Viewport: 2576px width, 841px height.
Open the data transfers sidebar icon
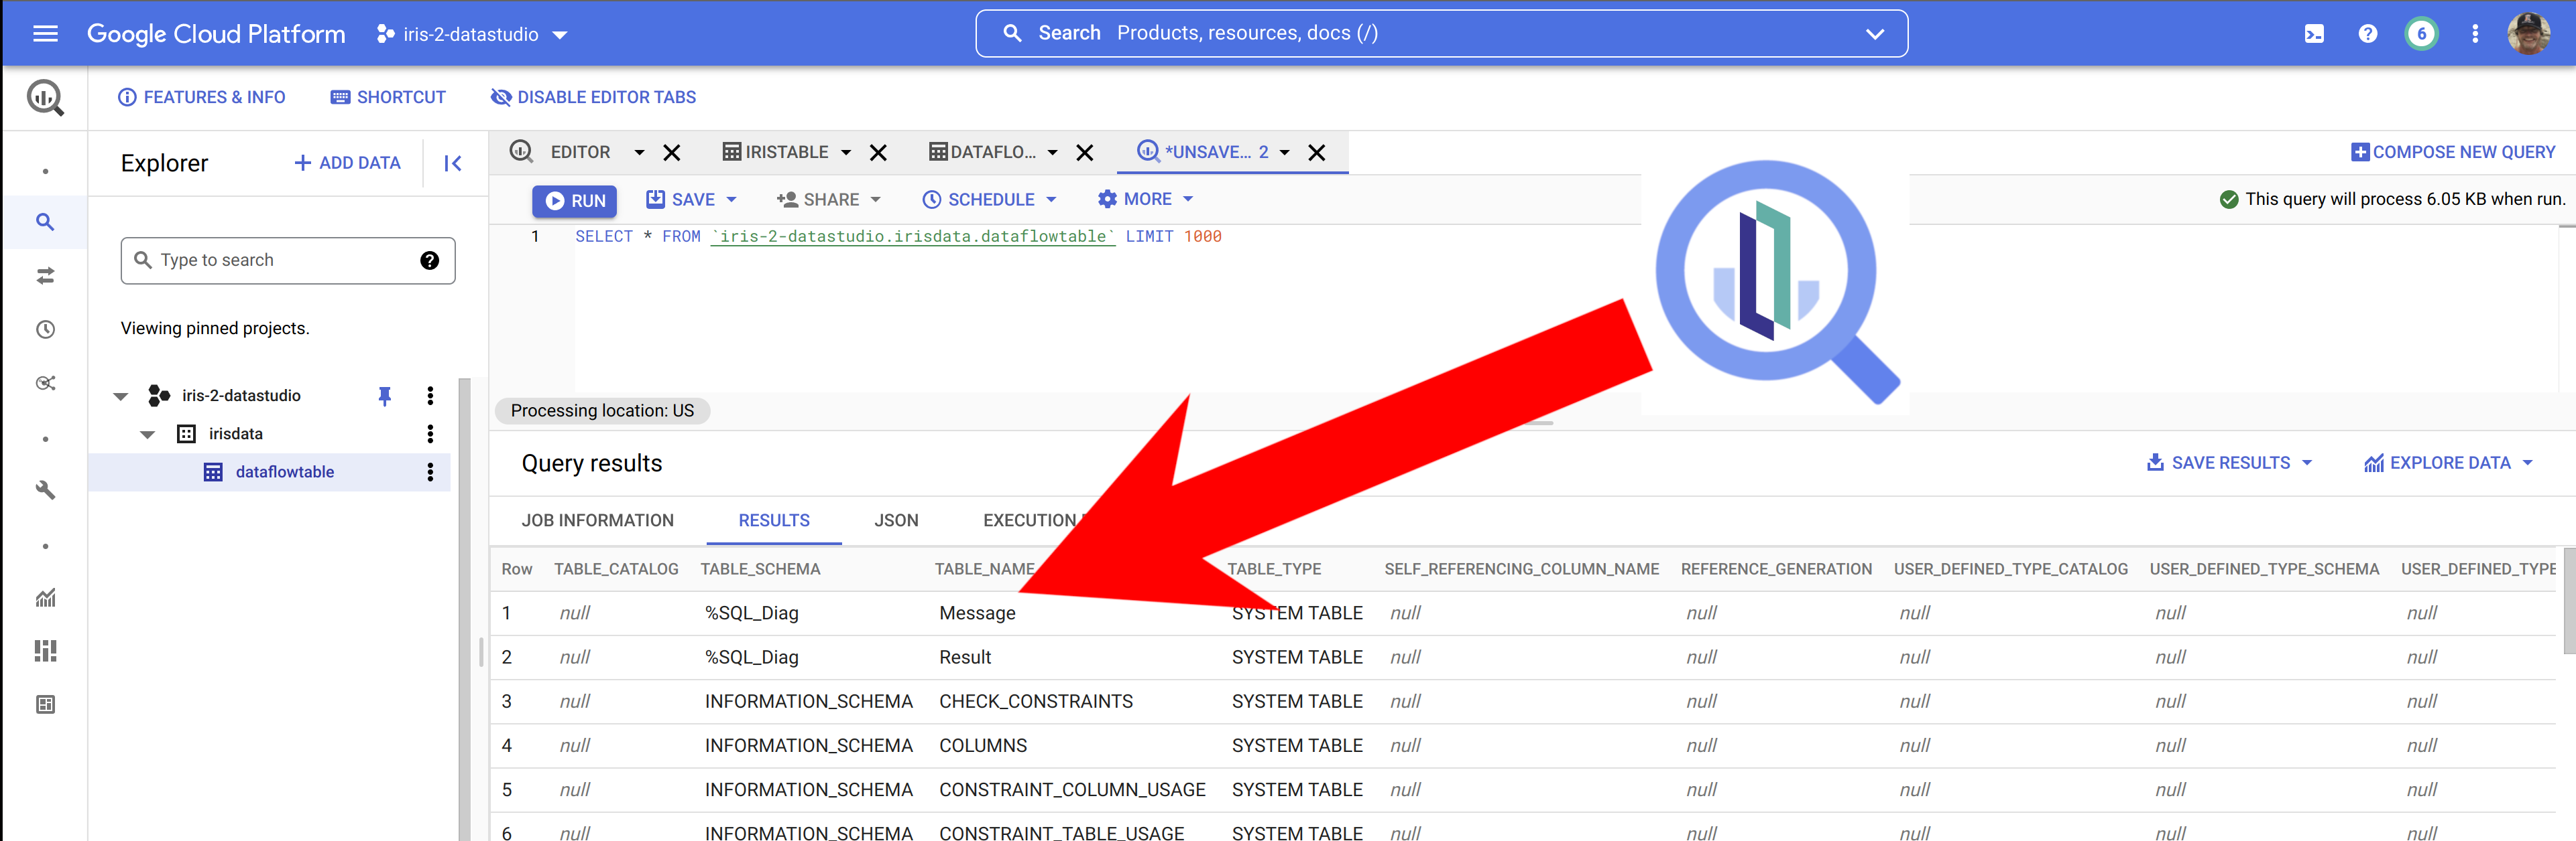tap(45, 276)
